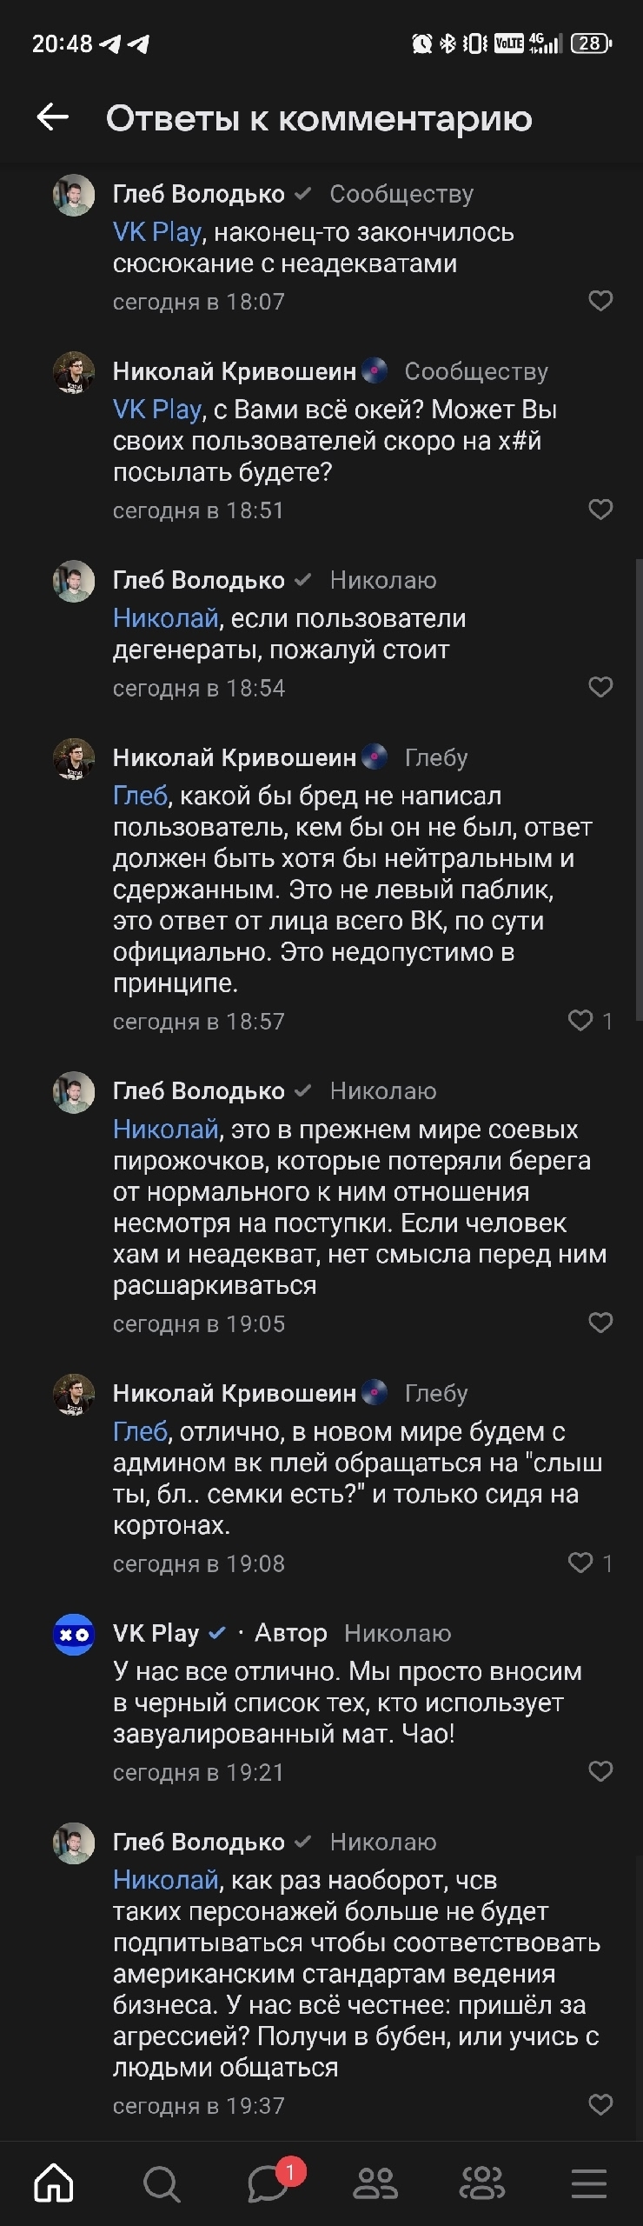Tap the Николай mention in 18:54 reply
643x2226 pixels.
coord(165,618)
